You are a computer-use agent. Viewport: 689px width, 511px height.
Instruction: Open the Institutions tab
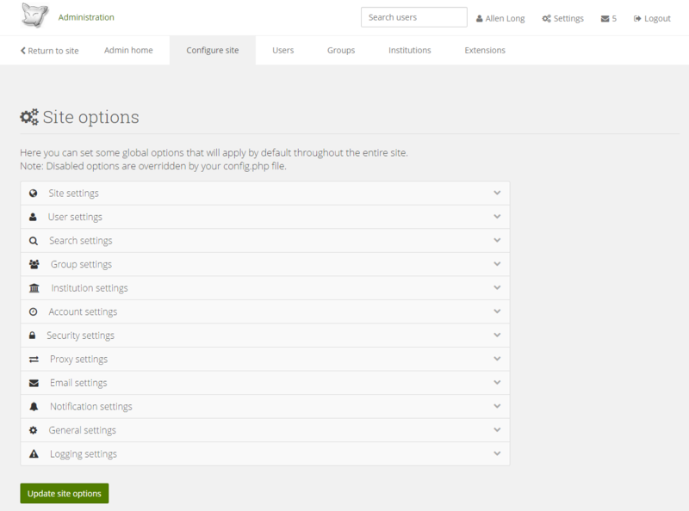point(410,51)
